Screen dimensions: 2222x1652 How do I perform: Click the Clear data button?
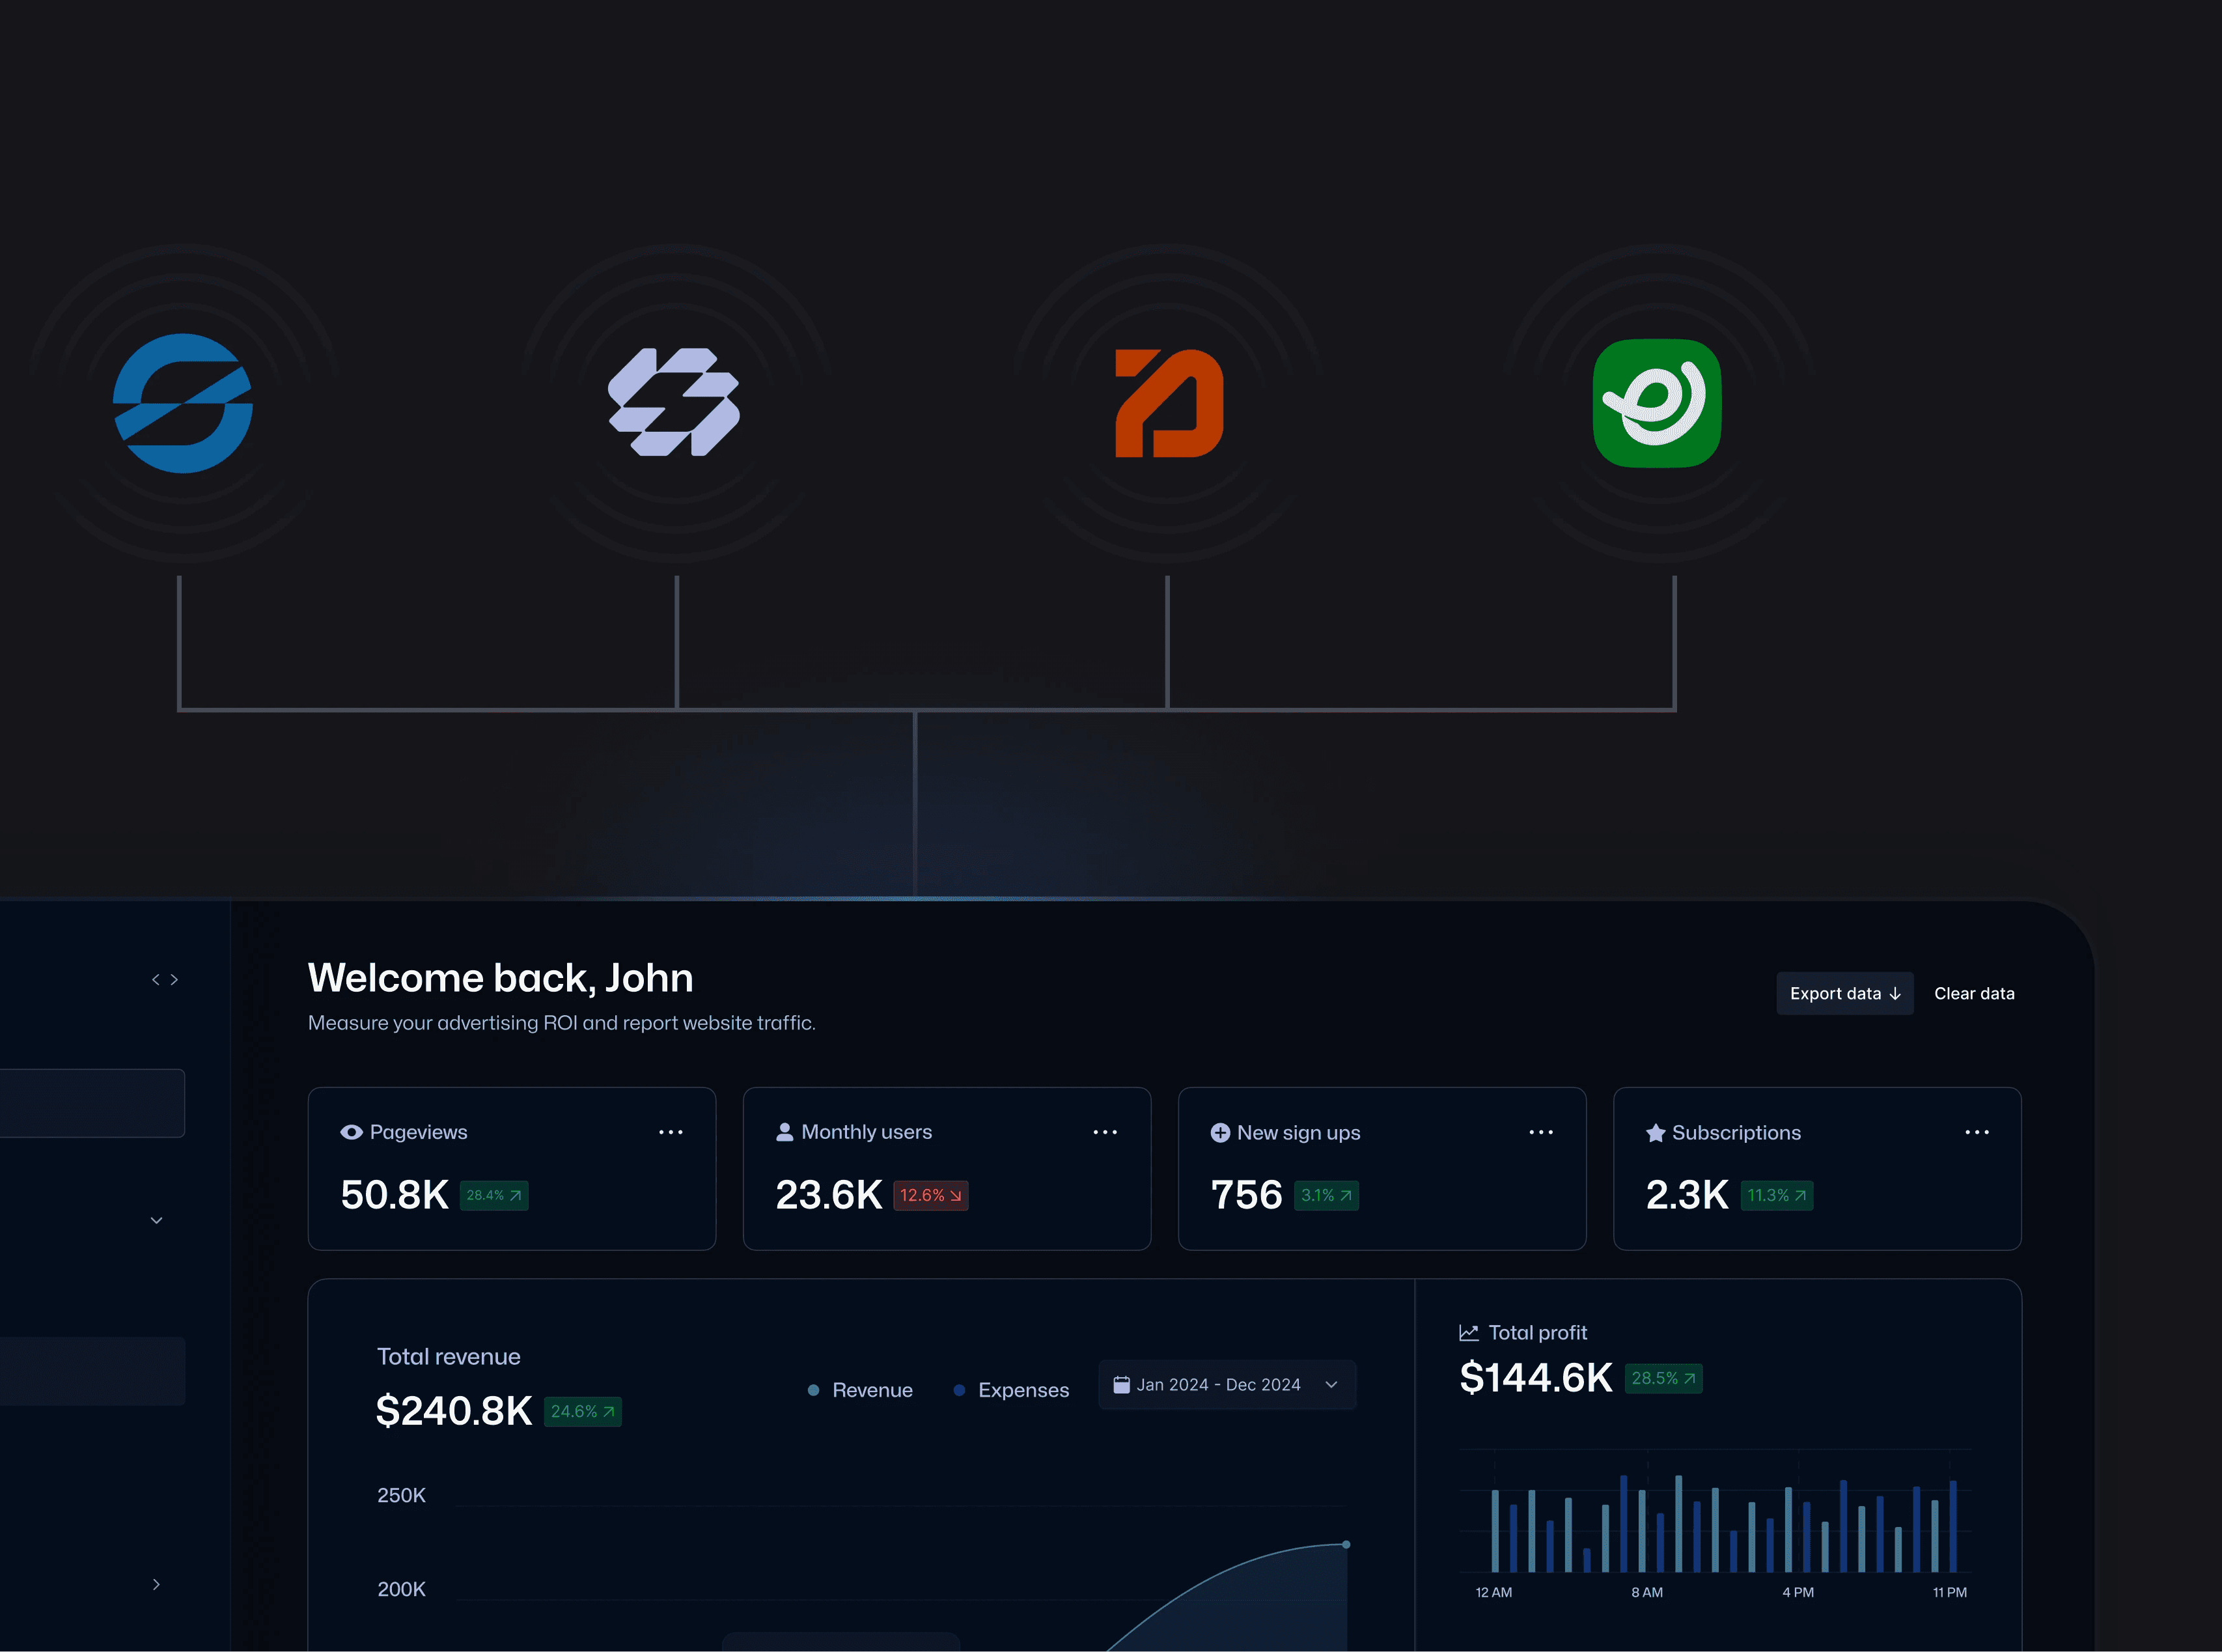pyautogui.click(x=1973, y=994)
